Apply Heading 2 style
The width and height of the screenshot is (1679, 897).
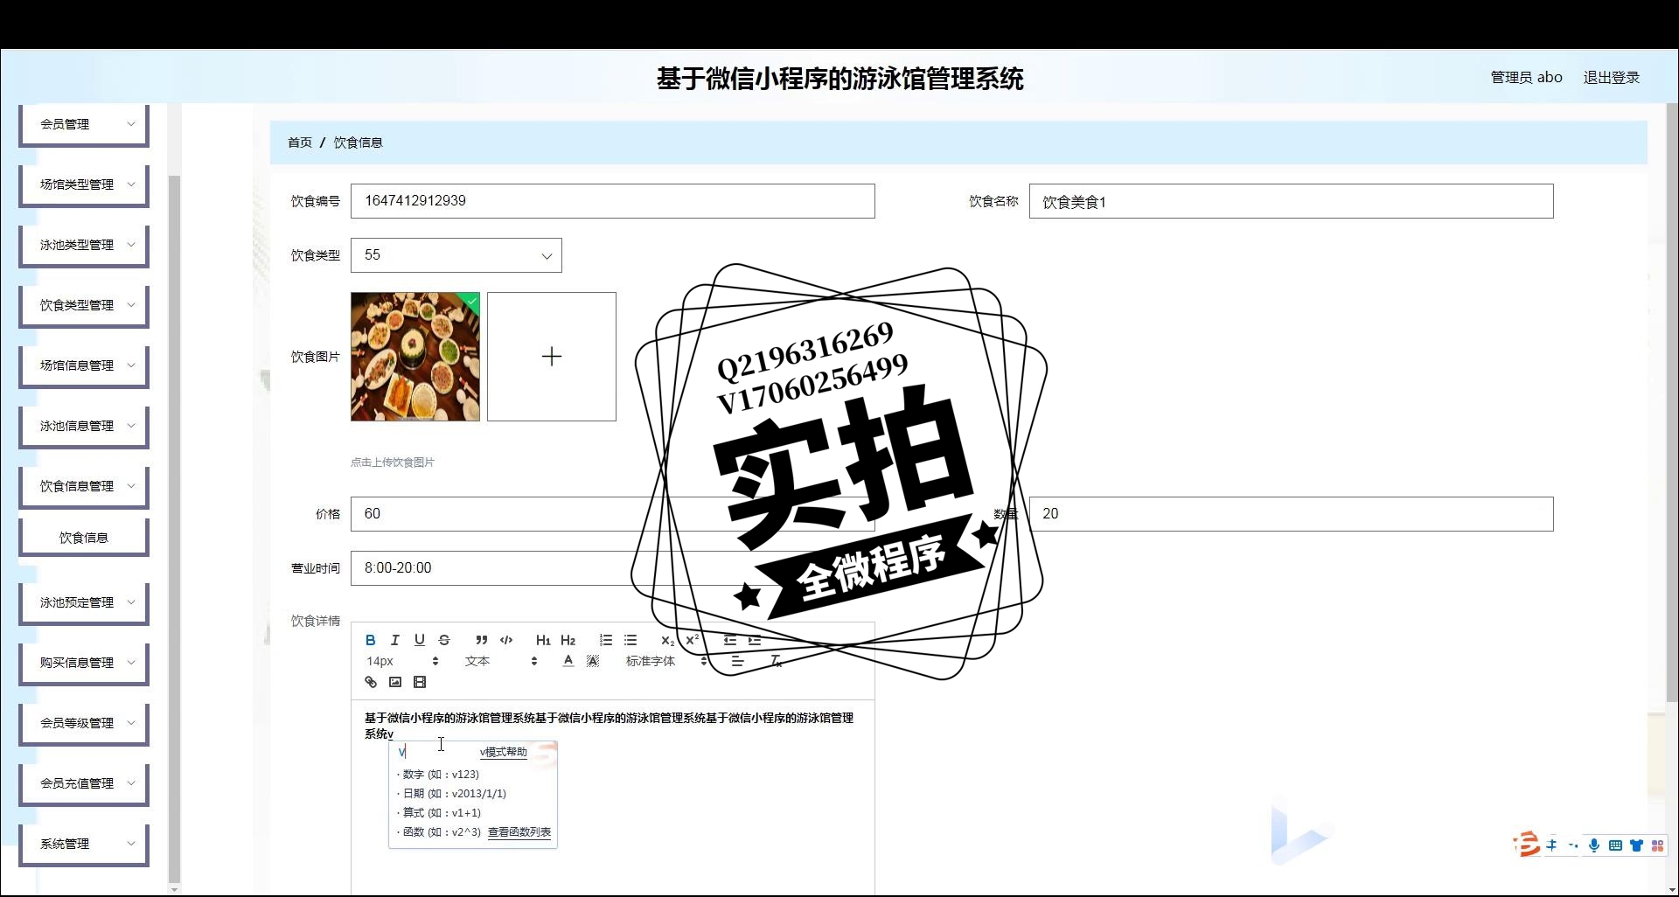(x=568, y=640)
